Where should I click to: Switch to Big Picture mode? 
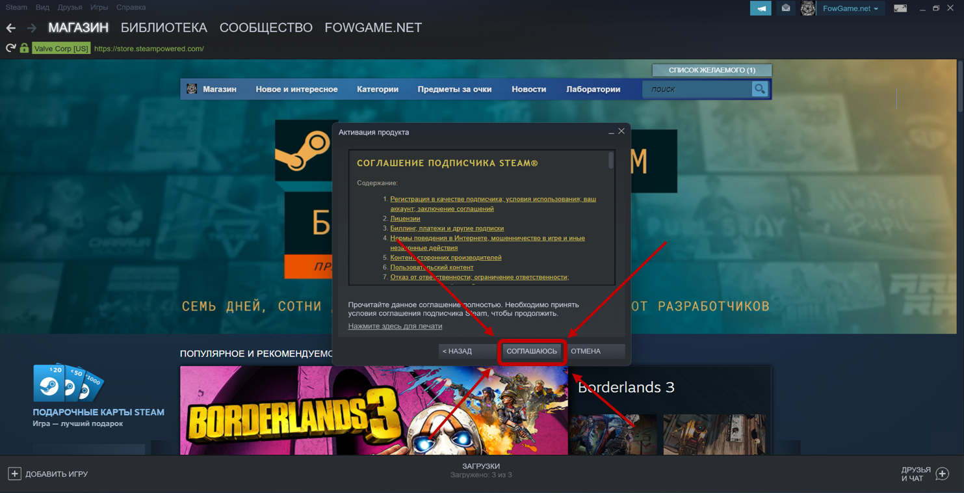(x=900, y=8)
